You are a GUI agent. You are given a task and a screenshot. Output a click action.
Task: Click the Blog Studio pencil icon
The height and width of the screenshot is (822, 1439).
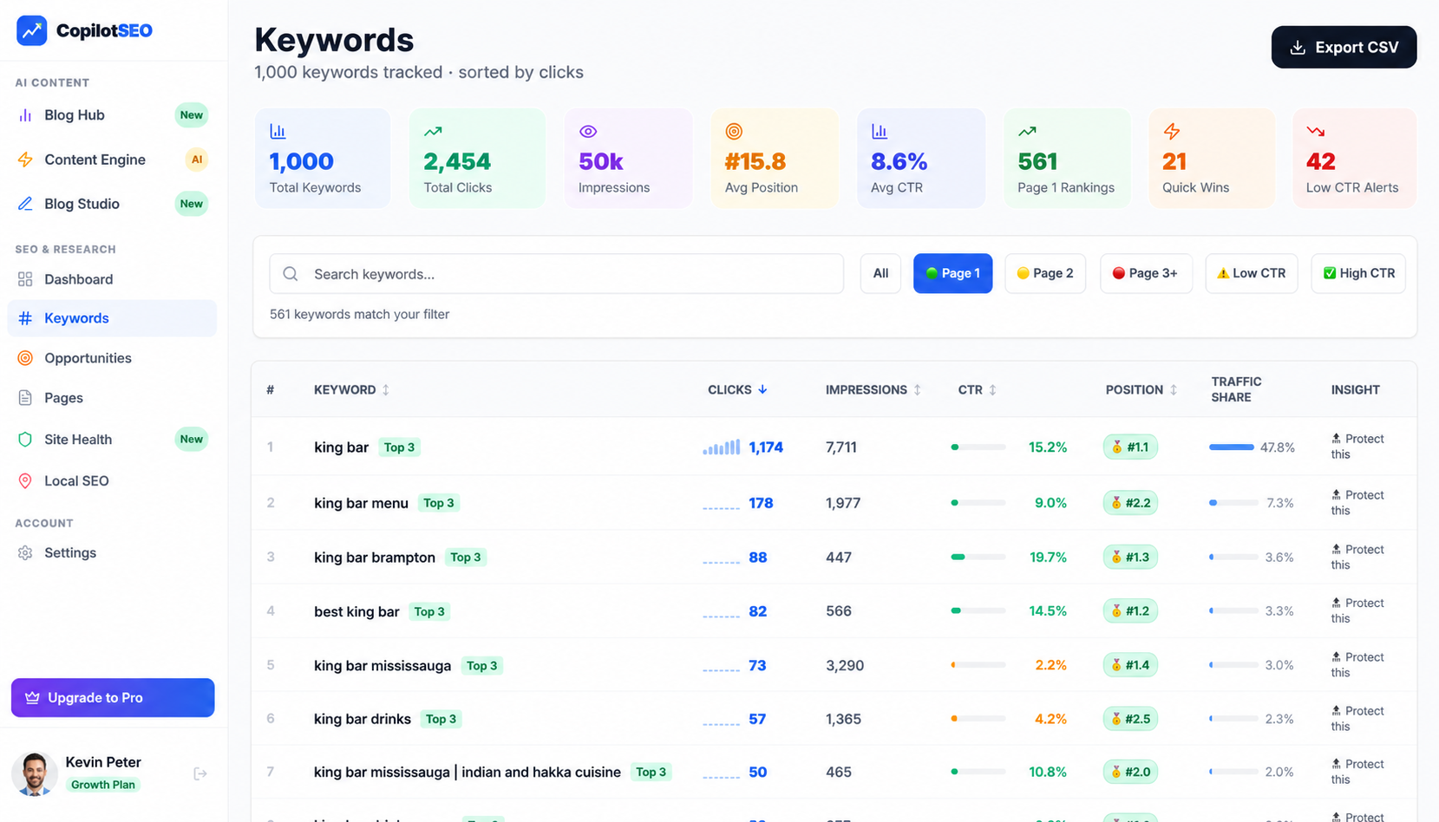[25, 204]
